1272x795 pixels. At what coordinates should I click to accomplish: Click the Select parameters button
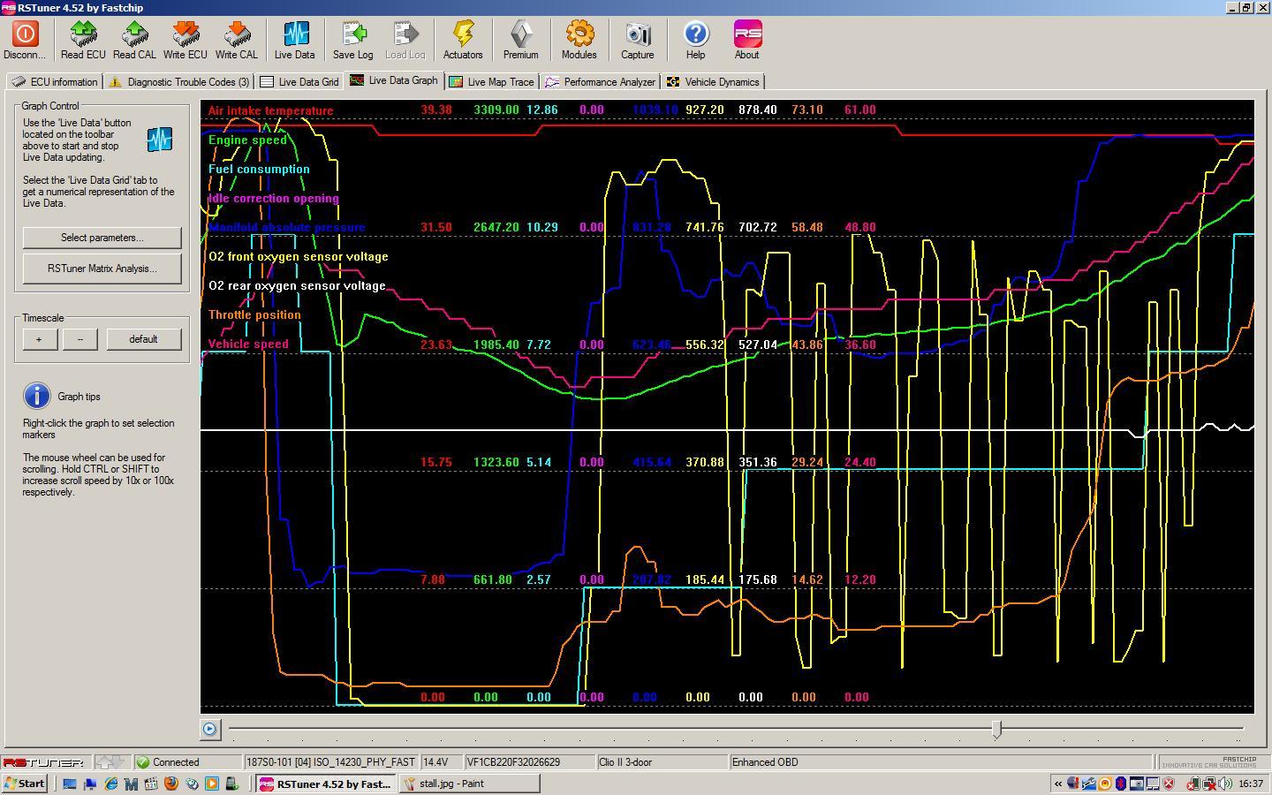coord(102,238)
